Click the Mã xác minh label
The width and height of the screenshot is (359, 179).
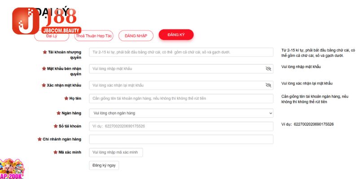pyautogui.click(x=70, y=152)
